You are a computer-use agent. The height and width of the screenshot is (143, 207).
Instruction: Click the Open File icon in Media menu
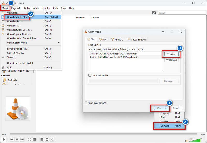pyautogui.click(x=3, y=13)
